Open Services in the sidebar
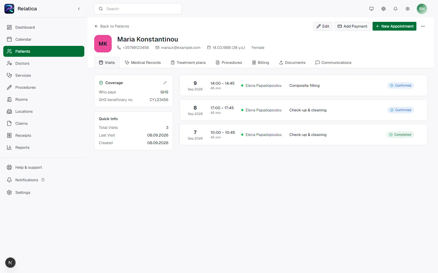 click(x=44, y=75)
